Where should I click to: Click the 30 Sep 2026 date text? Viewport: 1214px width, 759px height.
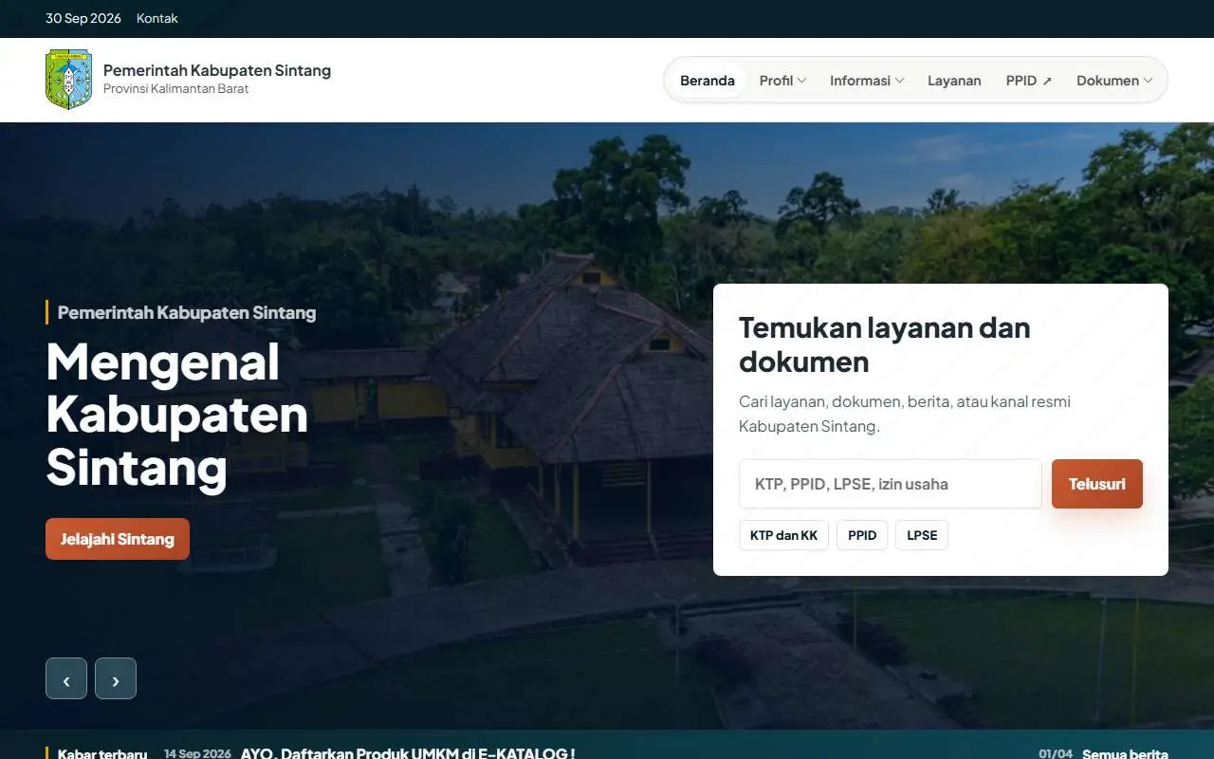coord(83,18)
